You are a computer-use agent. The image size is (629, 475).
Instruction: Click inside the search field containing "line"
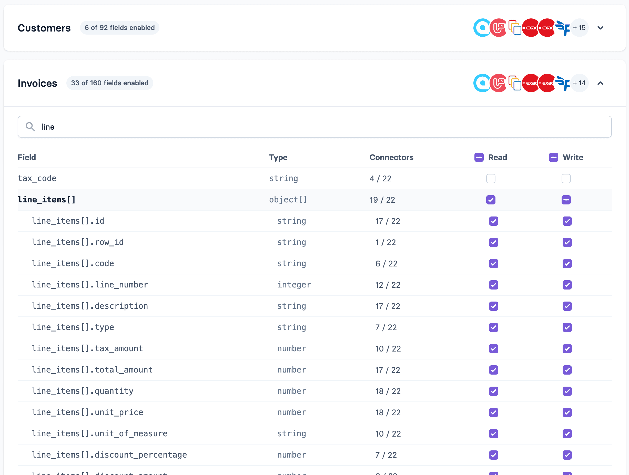click(x=171, y=127)
